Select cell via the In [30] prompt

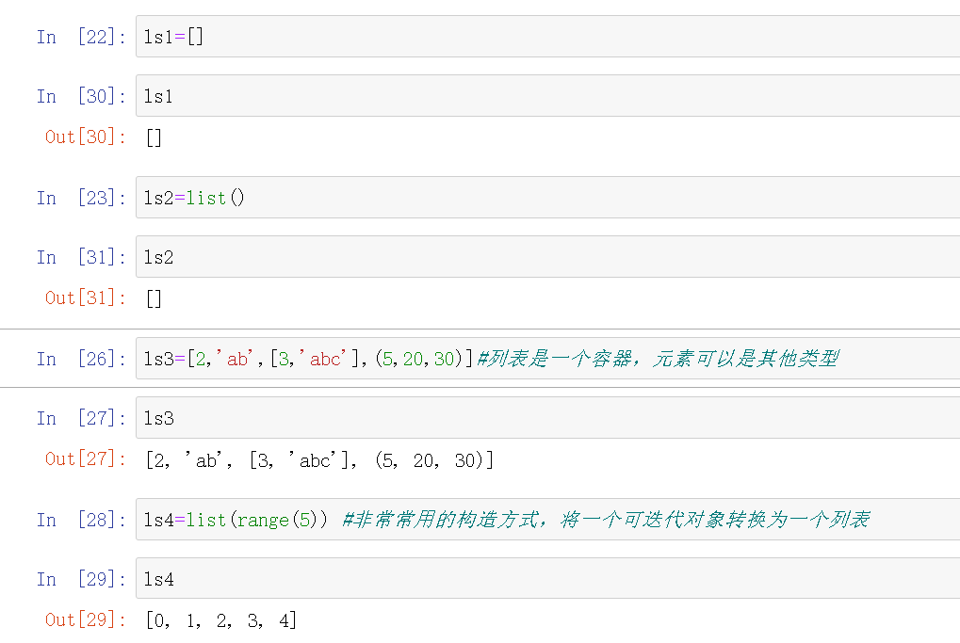click(81, 96)
